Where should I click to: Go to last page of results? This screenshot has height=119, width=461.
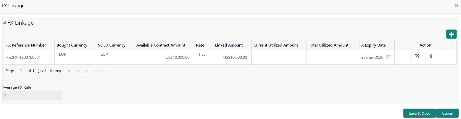coord(104,71)
